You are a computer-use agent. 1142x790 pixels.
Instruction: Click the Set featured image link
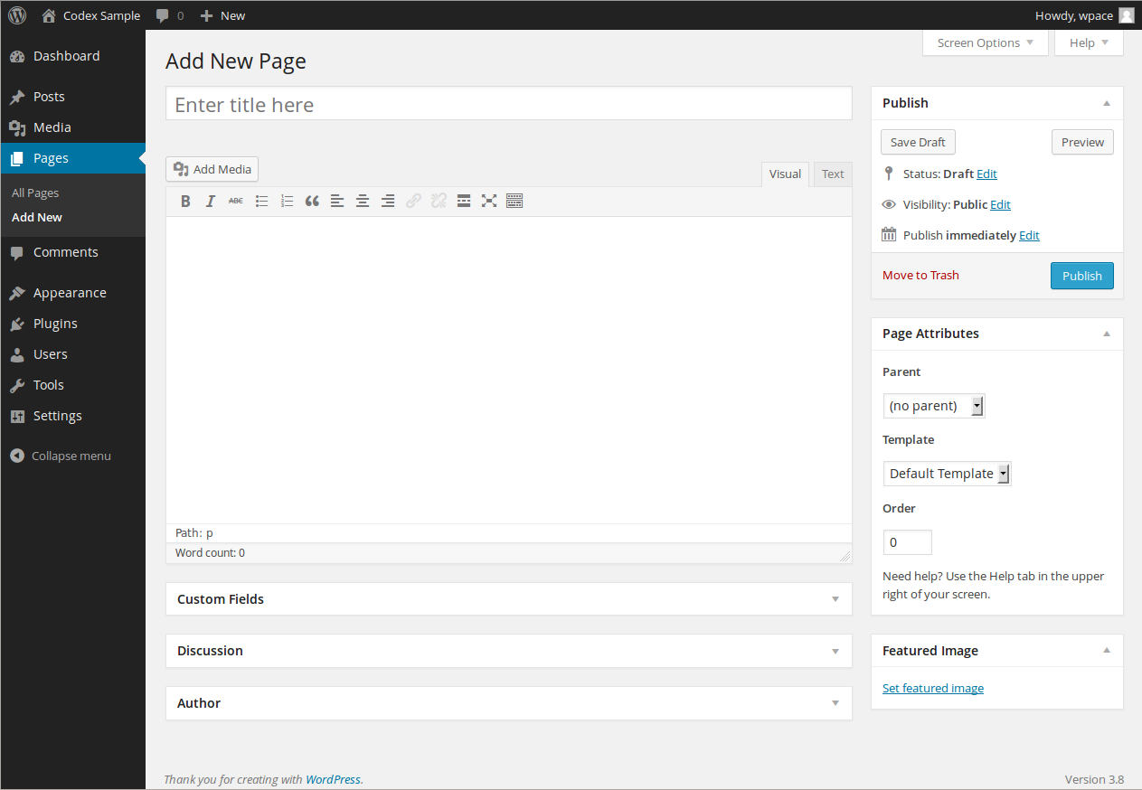[x=933, y=687]
